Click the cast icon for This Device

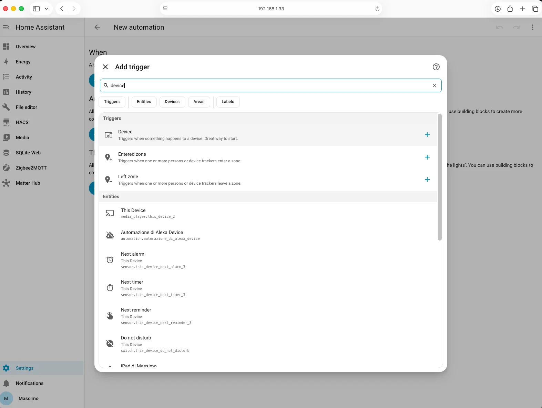point(110,213)
